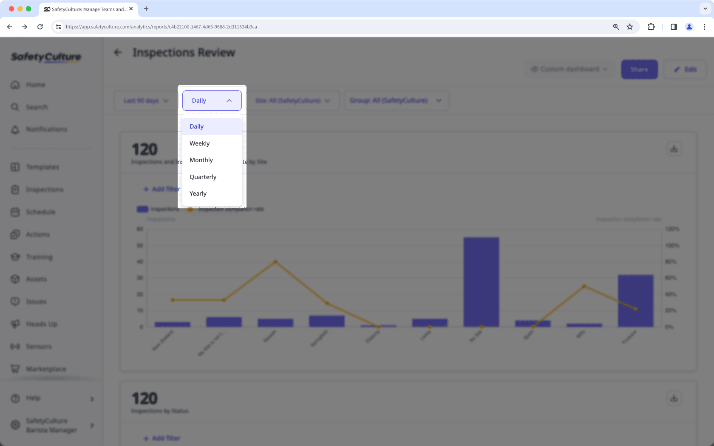Click the Share button
The width and height of the screenshot is (714, 446).
[639, 69]
